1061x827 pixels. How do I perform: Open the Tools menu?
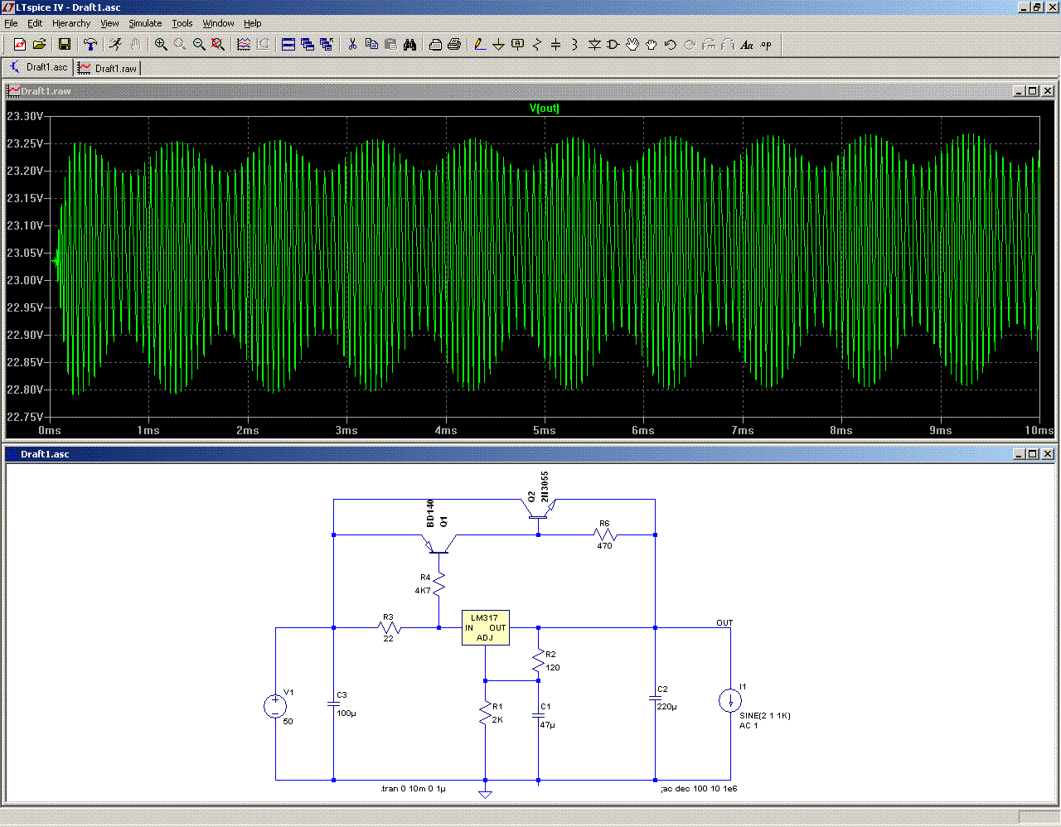pos(182,23)
